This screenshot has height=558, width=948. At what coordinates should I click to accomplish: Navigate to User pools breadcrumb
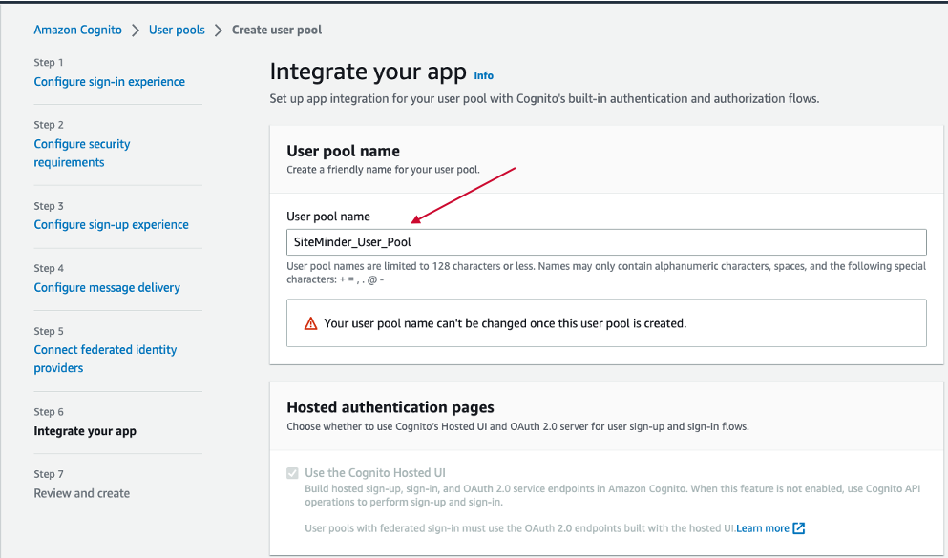tap(177, 30)
